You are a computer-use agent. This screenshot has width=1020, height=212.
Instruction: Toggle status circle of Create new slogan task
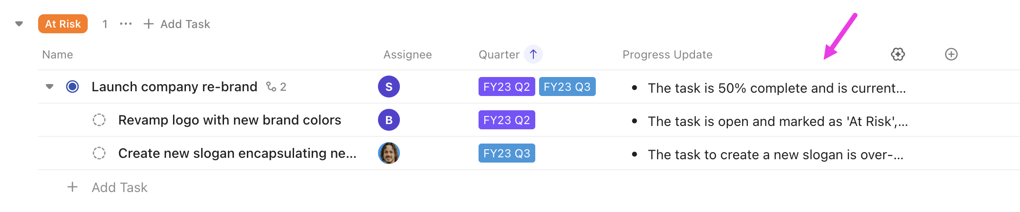tap(99, 153)
